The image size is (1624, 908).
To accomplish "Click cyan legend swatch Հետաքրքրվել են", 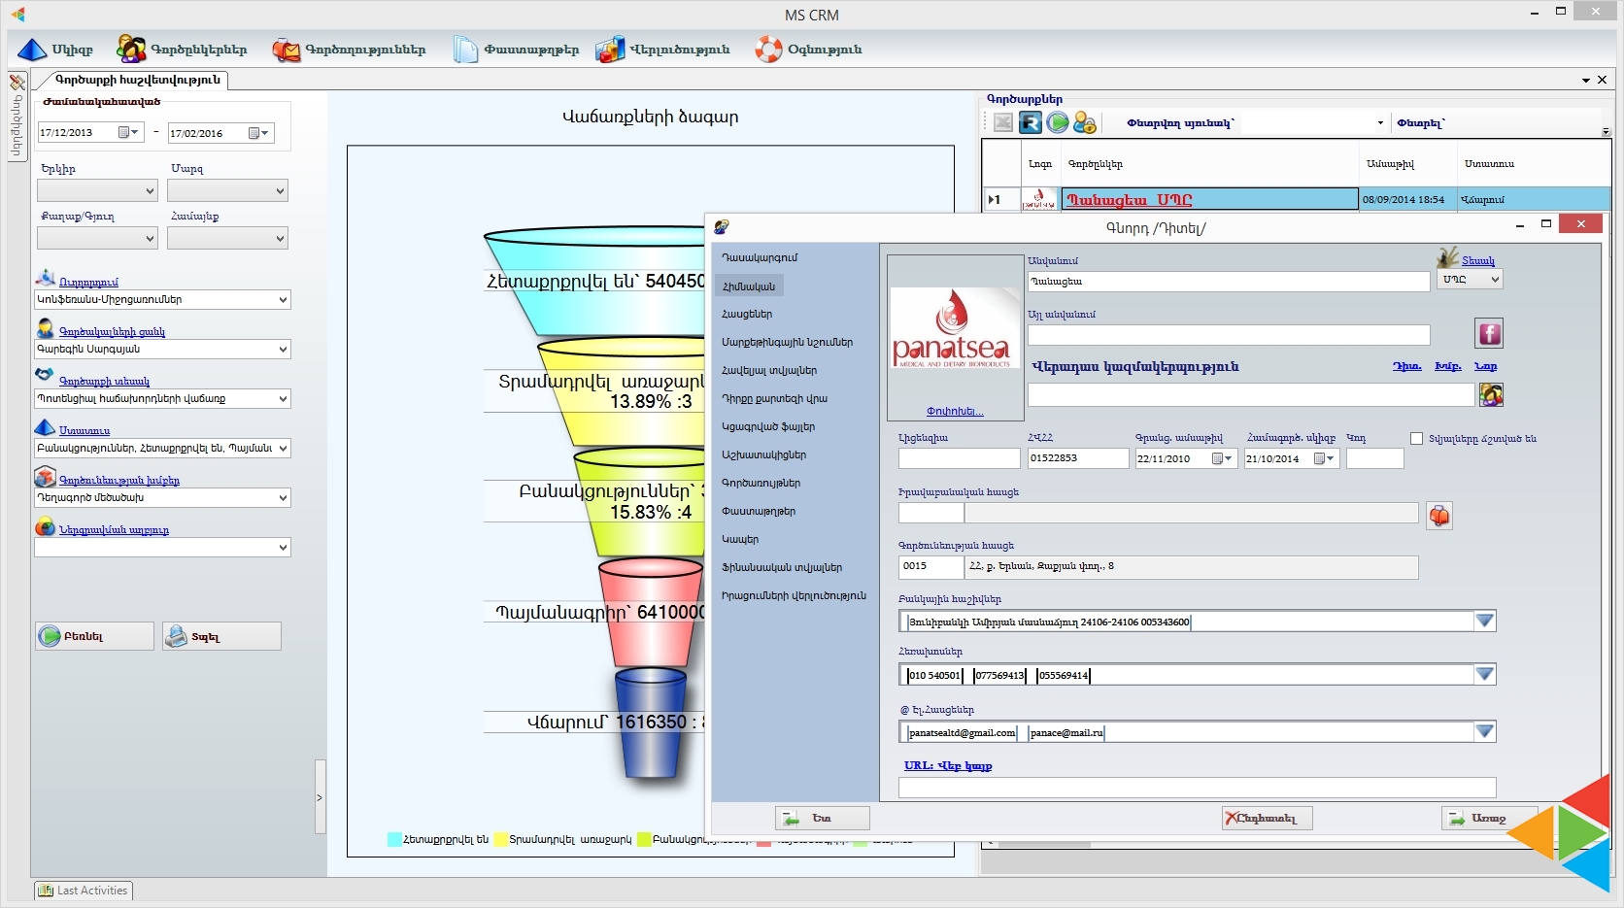I will tap(394, 839).
